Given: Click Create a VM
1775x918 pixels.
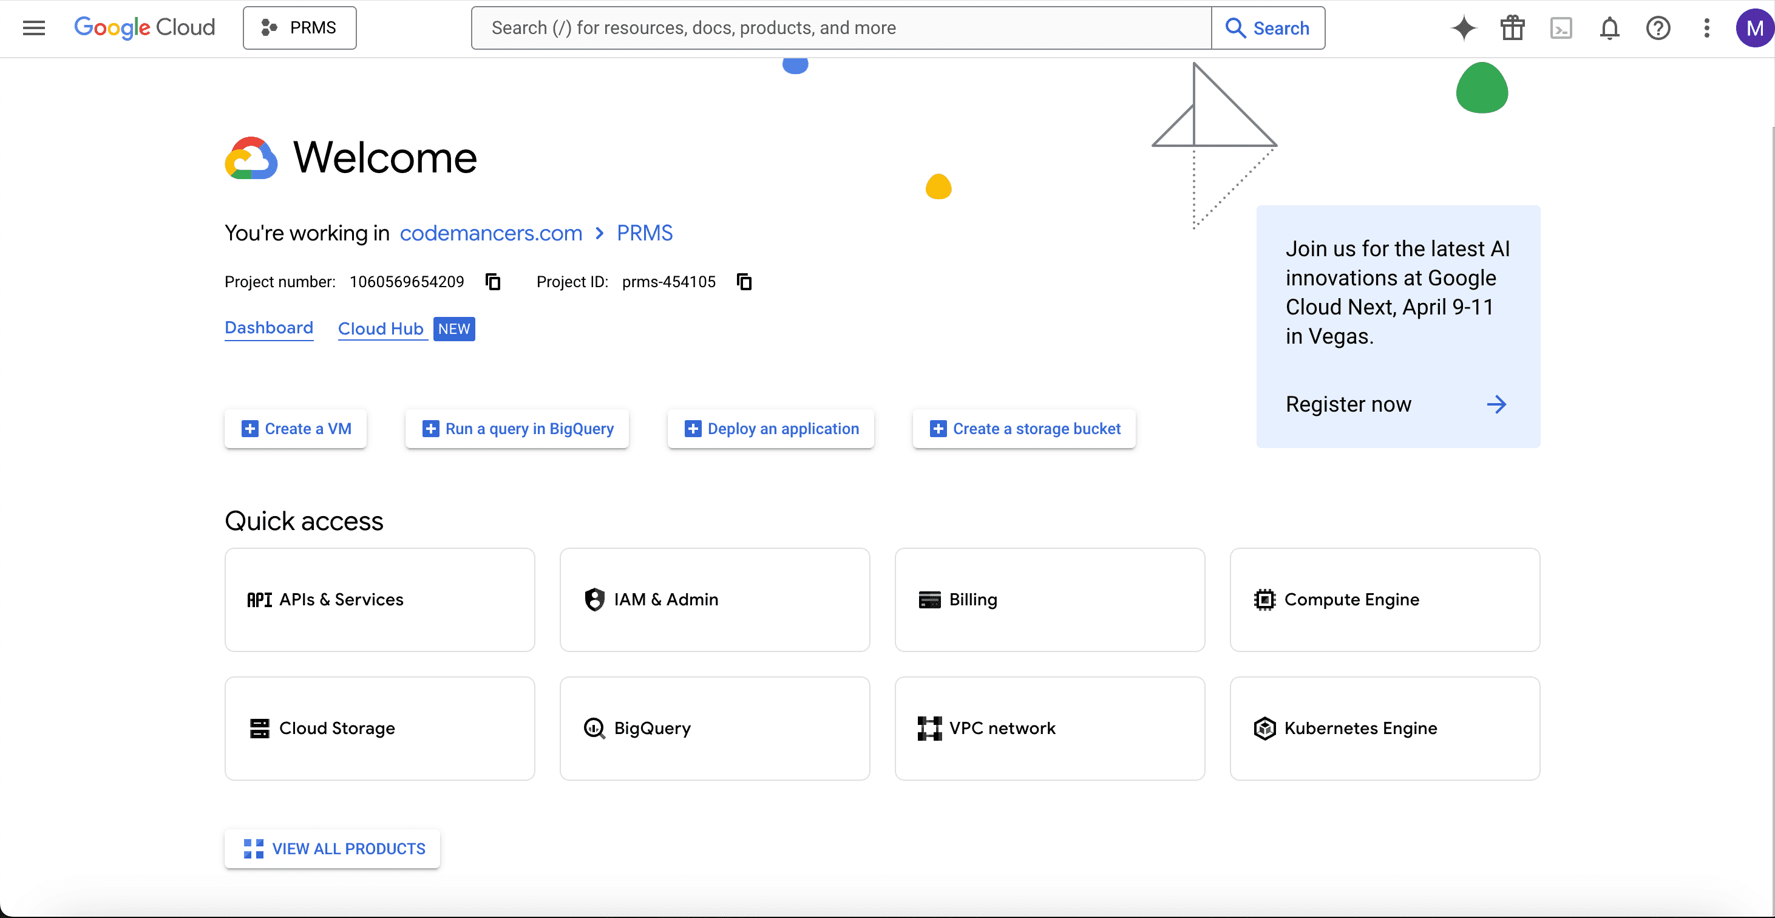Looking at the screenshot, I should [295, 429].
